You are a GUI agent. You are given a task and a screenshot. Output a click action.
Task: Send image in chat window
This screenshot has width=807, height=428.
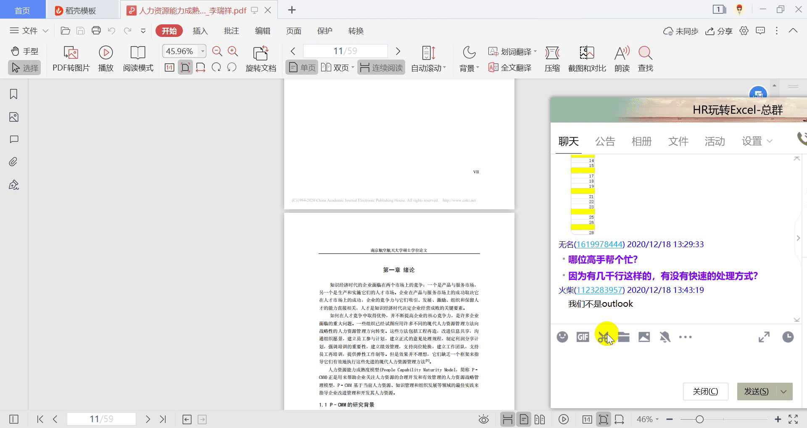point(644,337)
